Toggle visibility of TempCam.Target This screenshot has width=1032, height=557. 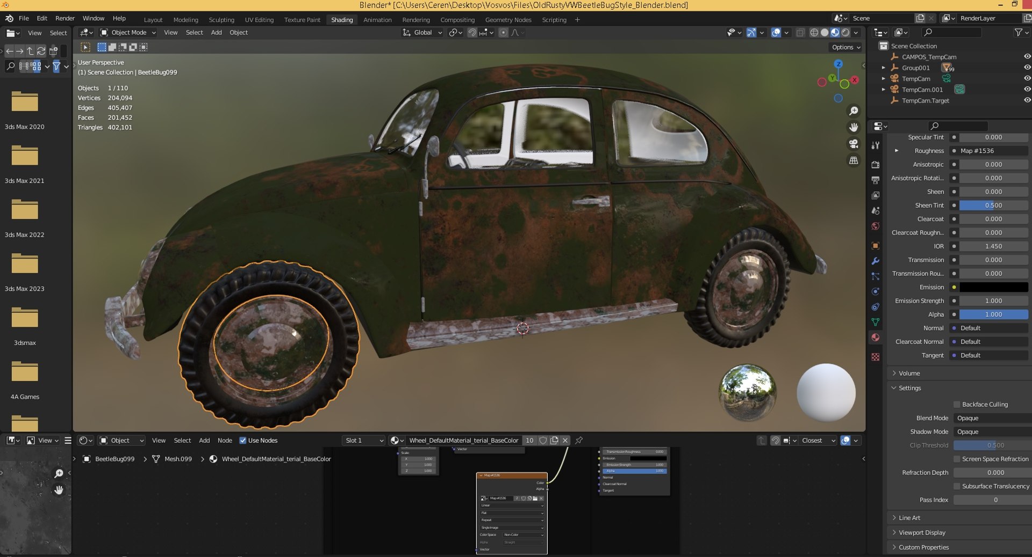(x=1027, y=100)
